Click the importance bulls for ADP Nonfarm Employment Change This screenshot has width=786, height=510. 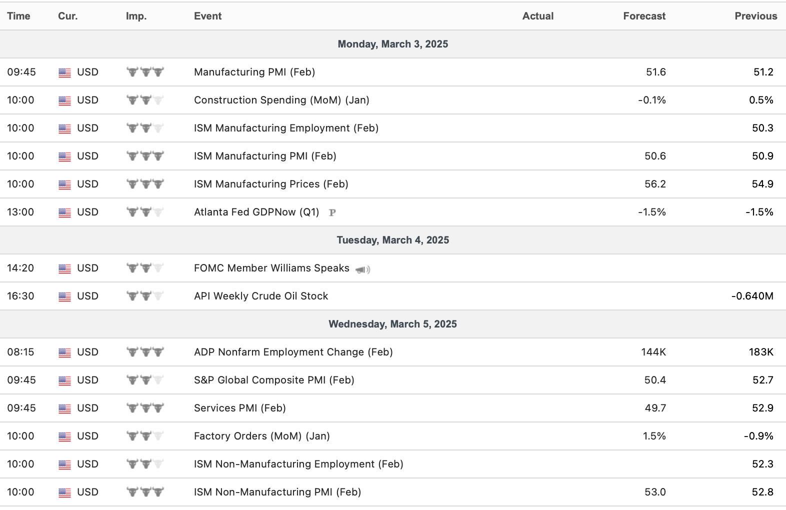(145, 352)
